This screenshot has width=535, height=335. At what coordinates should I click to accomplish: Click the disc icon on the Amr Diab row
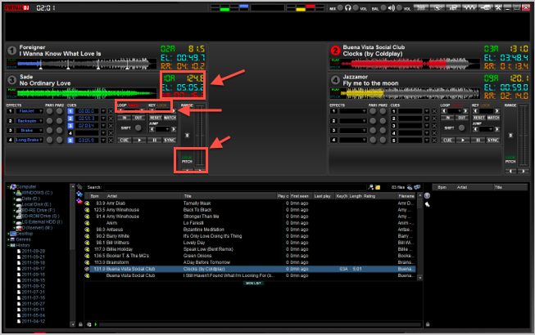(x=87, y=203)
